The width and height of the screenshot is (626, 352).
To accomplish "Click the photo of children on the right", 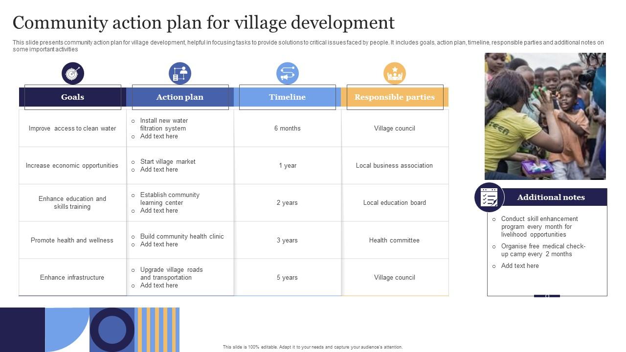I will point(544,116).
